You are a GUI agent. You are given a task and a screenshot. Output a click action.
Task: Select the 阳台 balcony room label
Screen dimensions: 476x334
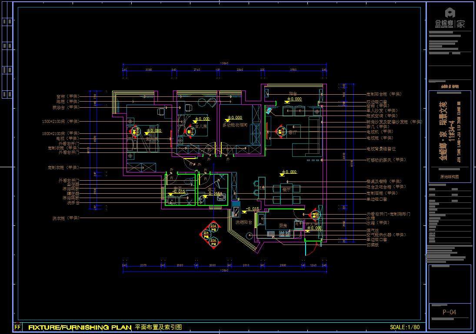293,93
